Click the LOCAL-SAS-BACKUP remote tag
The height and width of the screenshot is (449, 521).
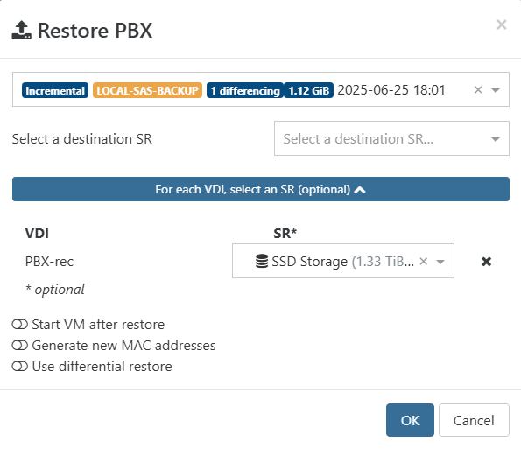coord(147,90)
